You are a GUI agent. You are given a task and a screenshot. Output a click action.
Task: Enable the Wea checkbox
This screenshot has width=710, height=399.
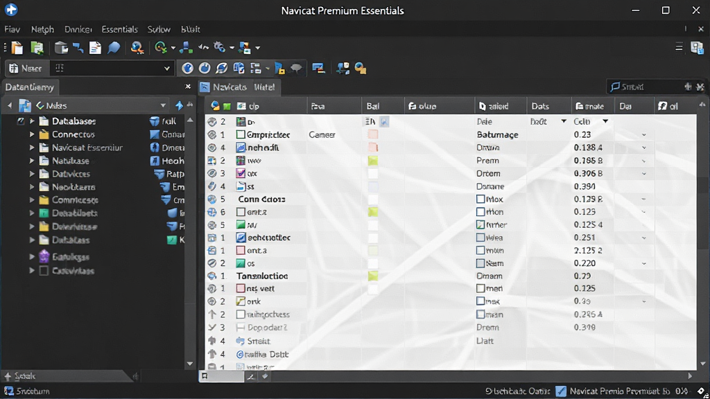[480, 237]
